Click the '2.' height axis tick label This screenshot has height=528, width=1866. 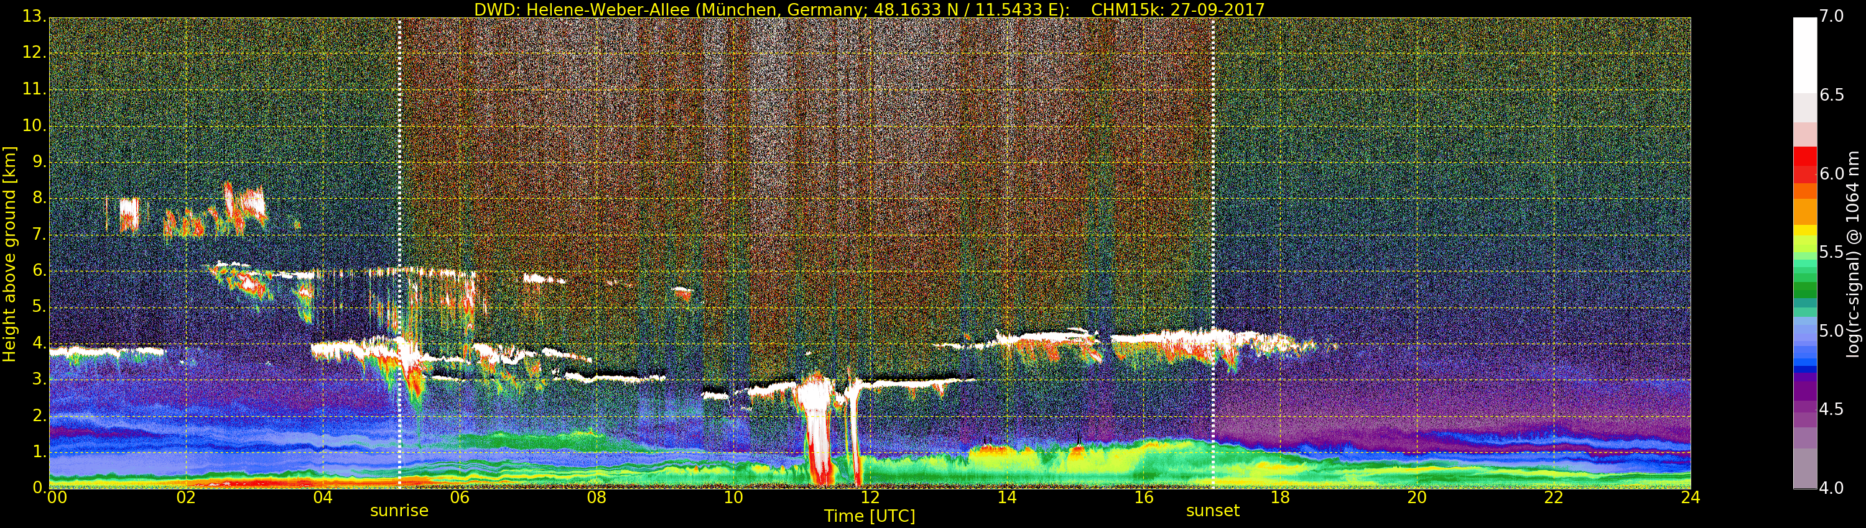(x=40, y=415)
